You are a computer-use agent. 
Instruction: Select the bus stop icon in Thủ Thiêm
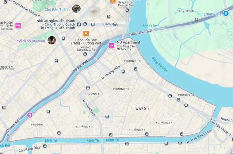[197, 19]
